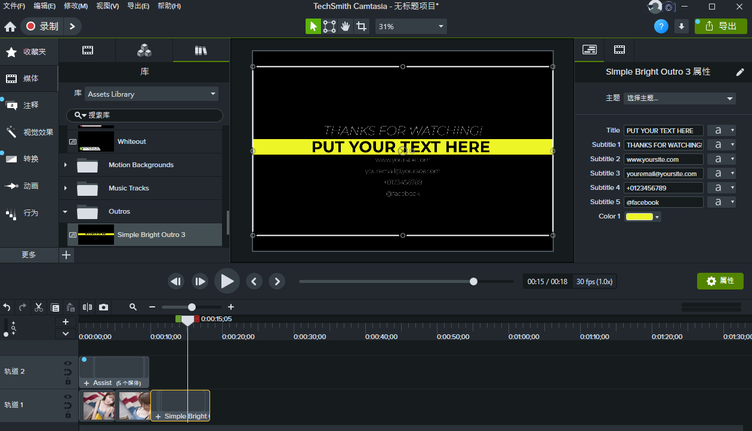Open the properties text tab icon
This screenshot has height=431, width=752.
590,50
